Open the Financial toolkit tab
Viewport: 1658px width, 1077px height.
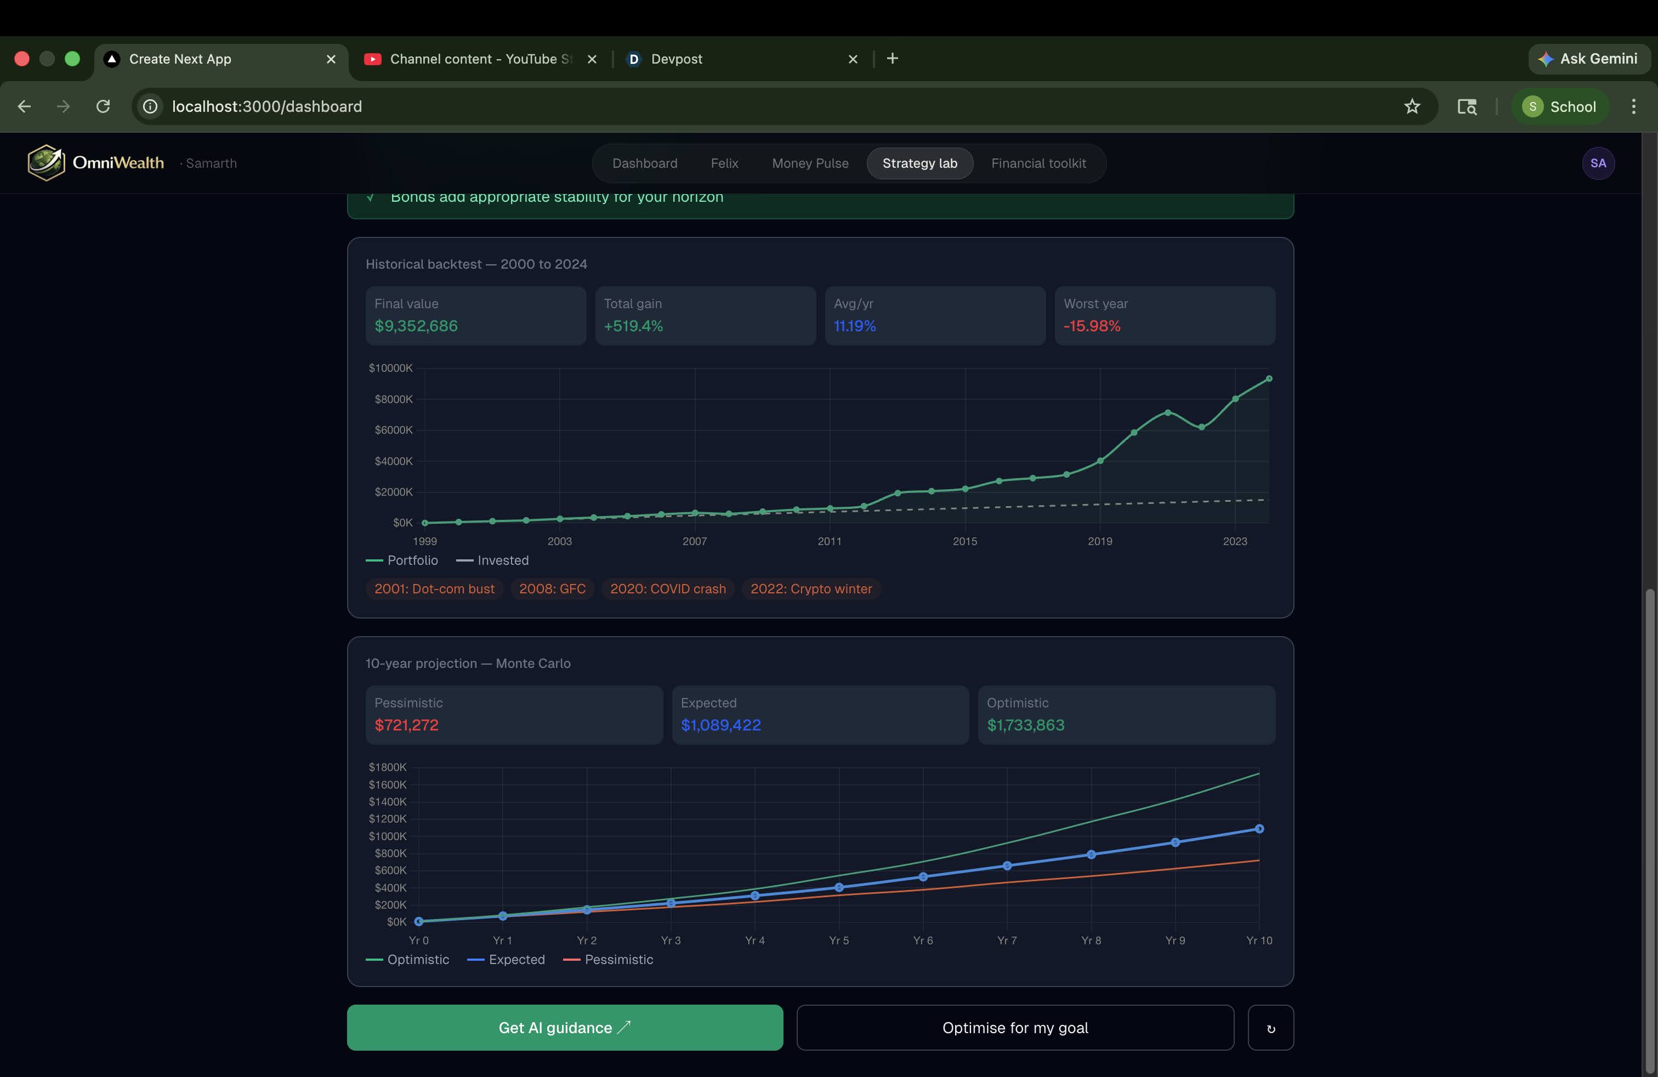click(x=1038, y=163)
